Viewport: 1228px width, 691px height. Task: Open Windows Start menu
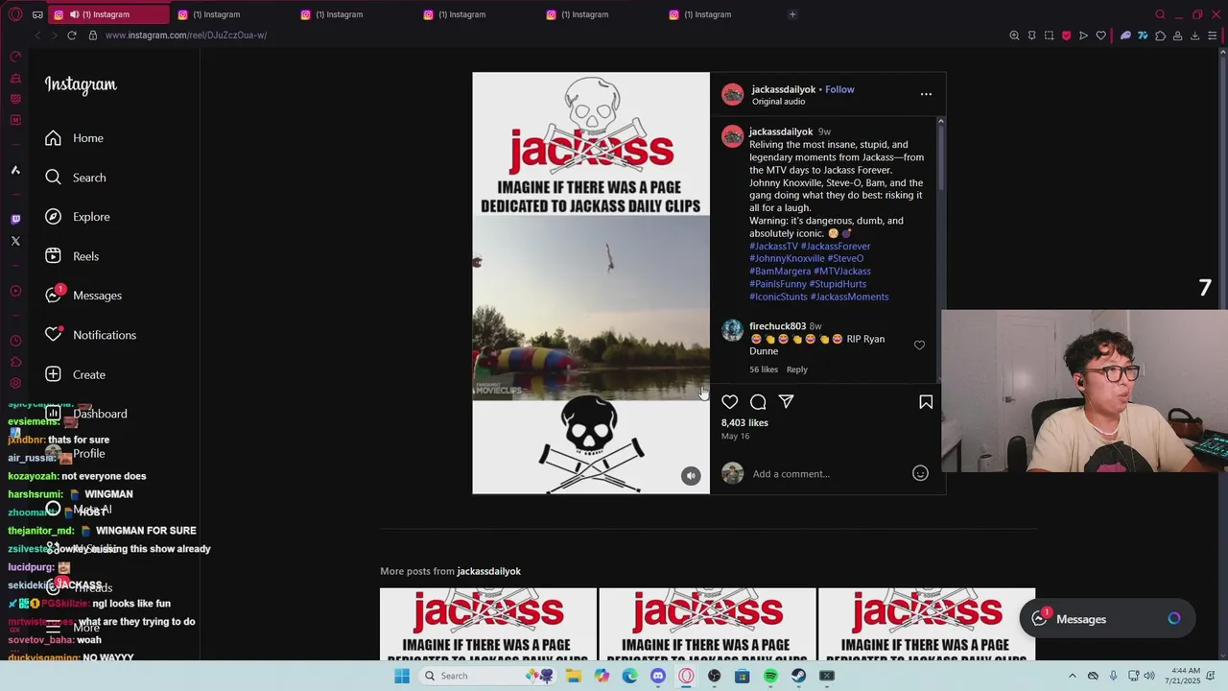click(x=402, y=676)
